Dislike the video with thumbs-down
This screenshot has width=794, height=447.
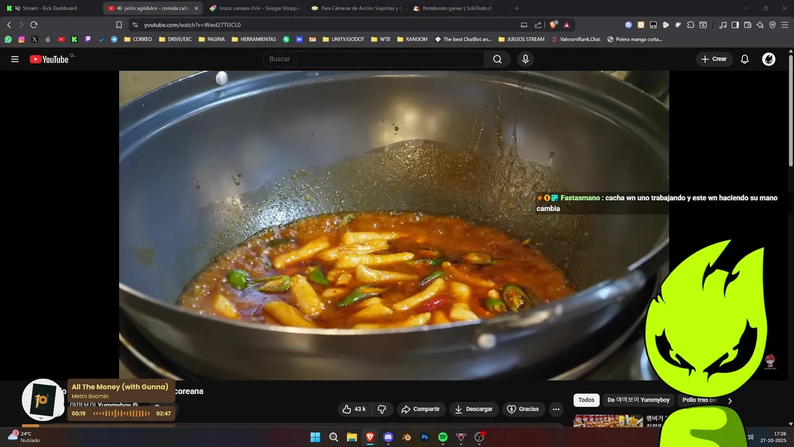coord(382,409)
